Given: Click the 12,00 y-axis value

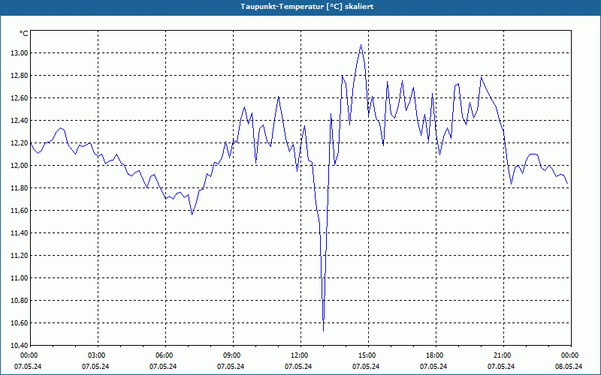Looking at the screenshot, I should (20, 166).
